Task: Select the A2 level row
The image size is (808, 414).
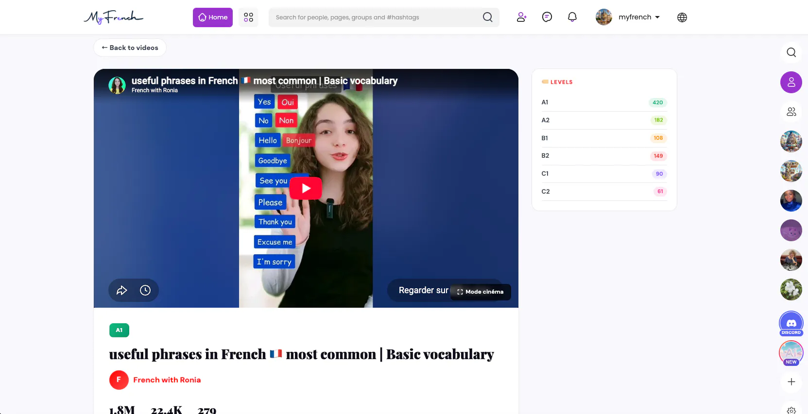Action: (x=604, y=120)
